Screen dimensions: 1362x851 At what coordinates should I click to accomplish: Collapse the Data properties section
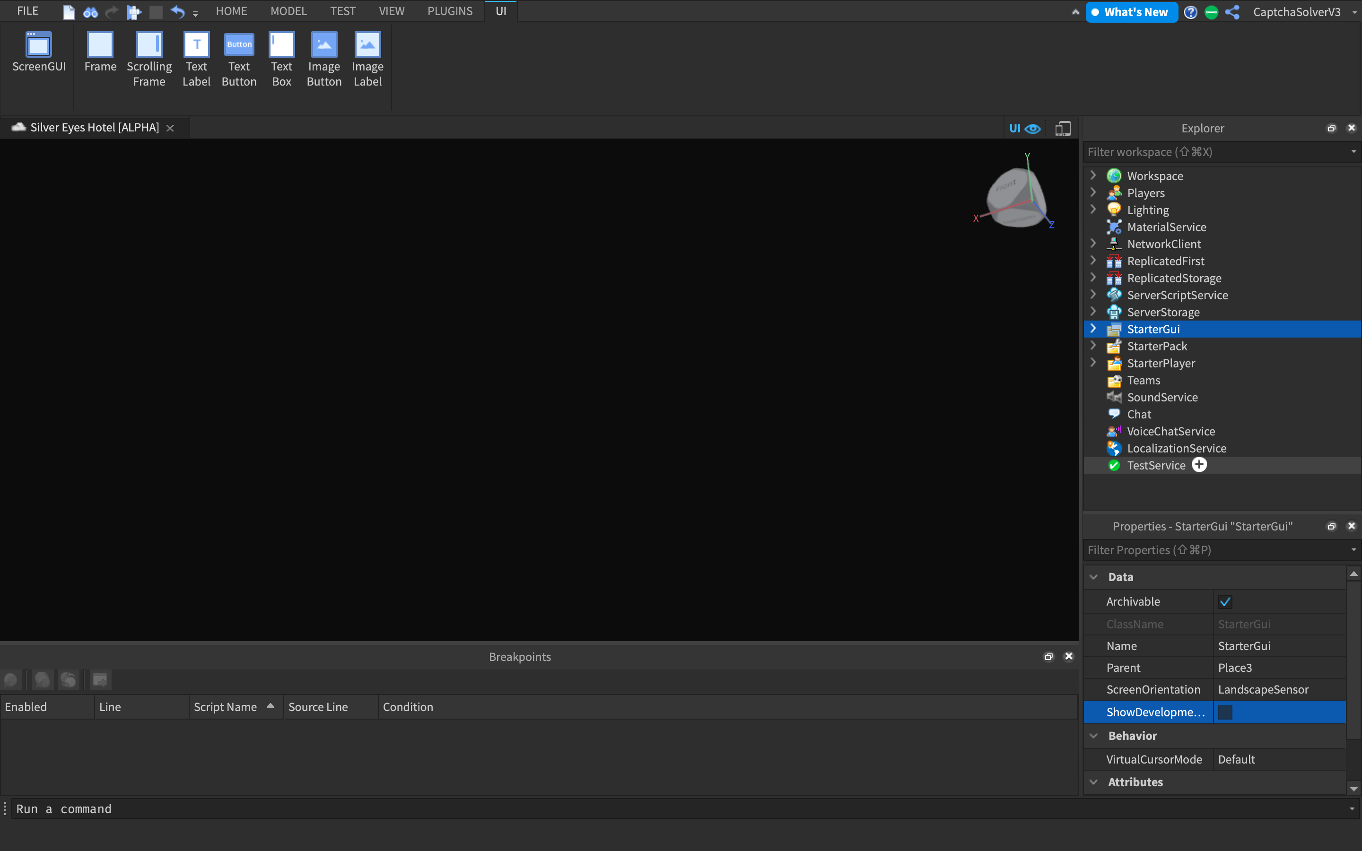(x=1093, y=577)
